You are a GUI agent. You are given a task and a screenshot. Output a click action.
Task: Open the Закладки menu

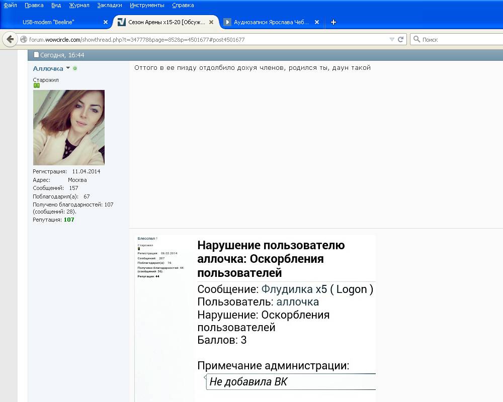[110, 5]
